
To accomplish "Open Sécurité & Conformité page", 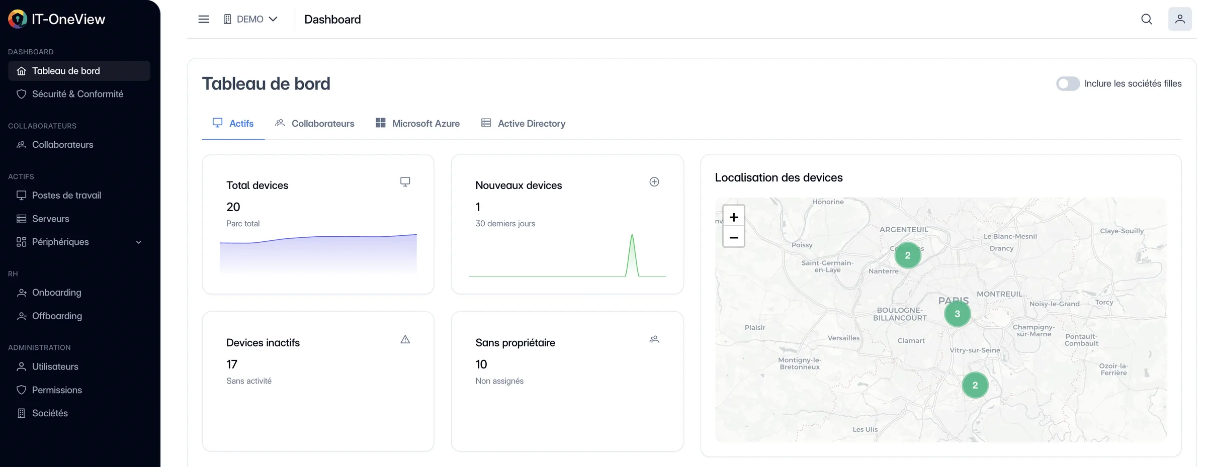I will 79,94.
